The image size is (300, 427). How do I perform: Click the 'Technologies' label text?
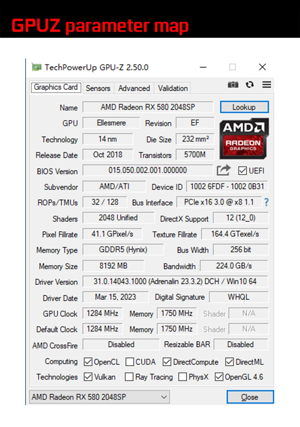tap(57, 377)
